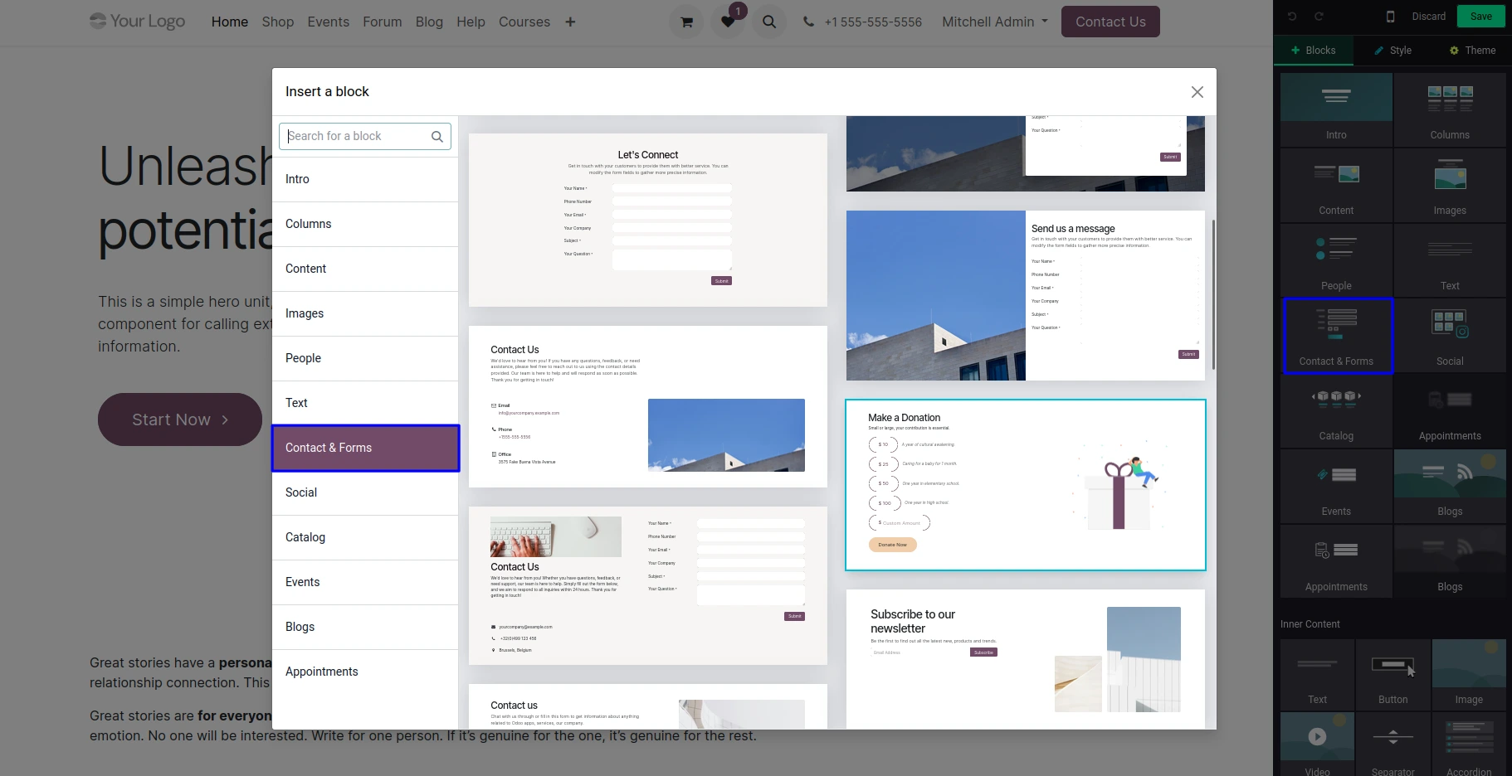Choose Text category in dialog
This screenshot has width=1512, height=776.
pyautogui.click(x=365, y=403)
